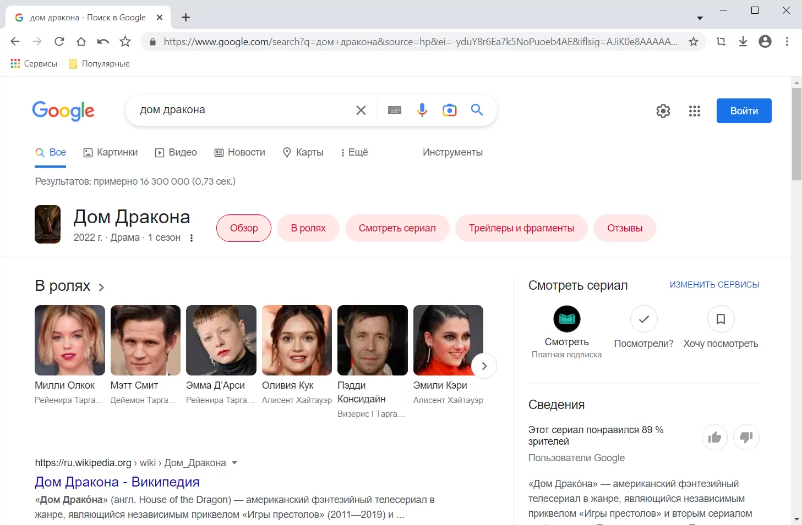Open the Google apps grid
This screenshot has width=802, height=525.
[x=695, y=111]
